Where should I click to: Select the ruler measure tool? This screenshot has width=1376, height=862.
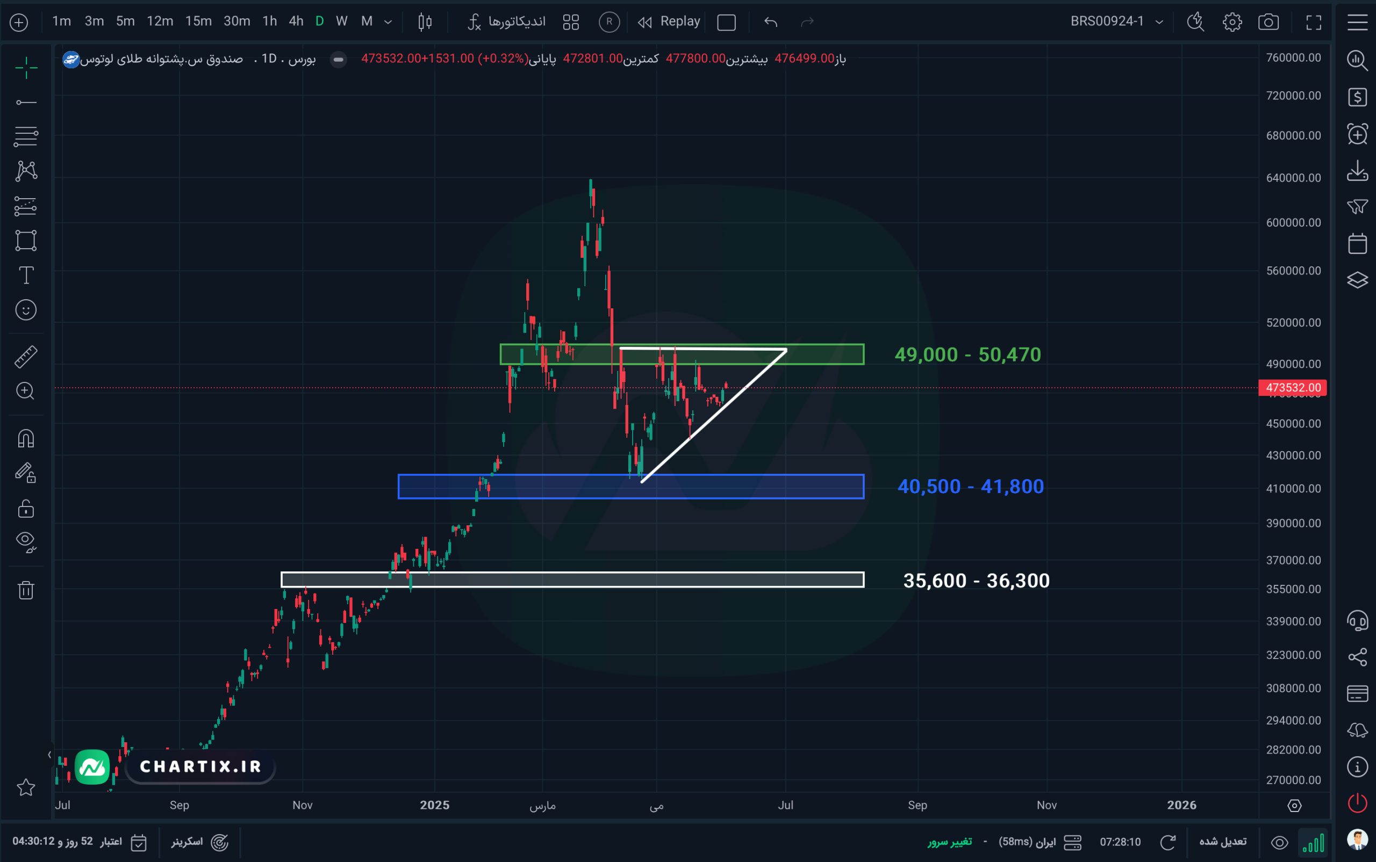click(x=26, y=356)
